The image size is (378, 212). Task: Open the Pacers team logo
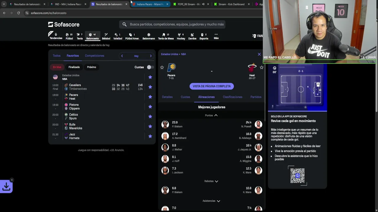pos(171,67)
